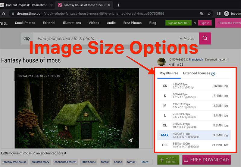Screen dimensions: 241x167
Task: Bookmark page with the star icon
Action: coord(209,13)
